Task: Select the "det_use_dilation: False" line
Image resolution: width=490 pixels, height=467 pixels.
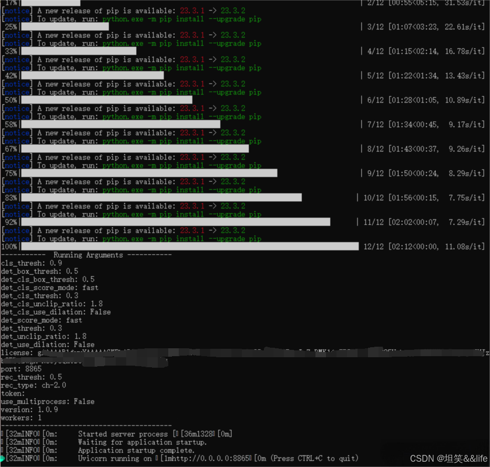Action: (47, 344)
